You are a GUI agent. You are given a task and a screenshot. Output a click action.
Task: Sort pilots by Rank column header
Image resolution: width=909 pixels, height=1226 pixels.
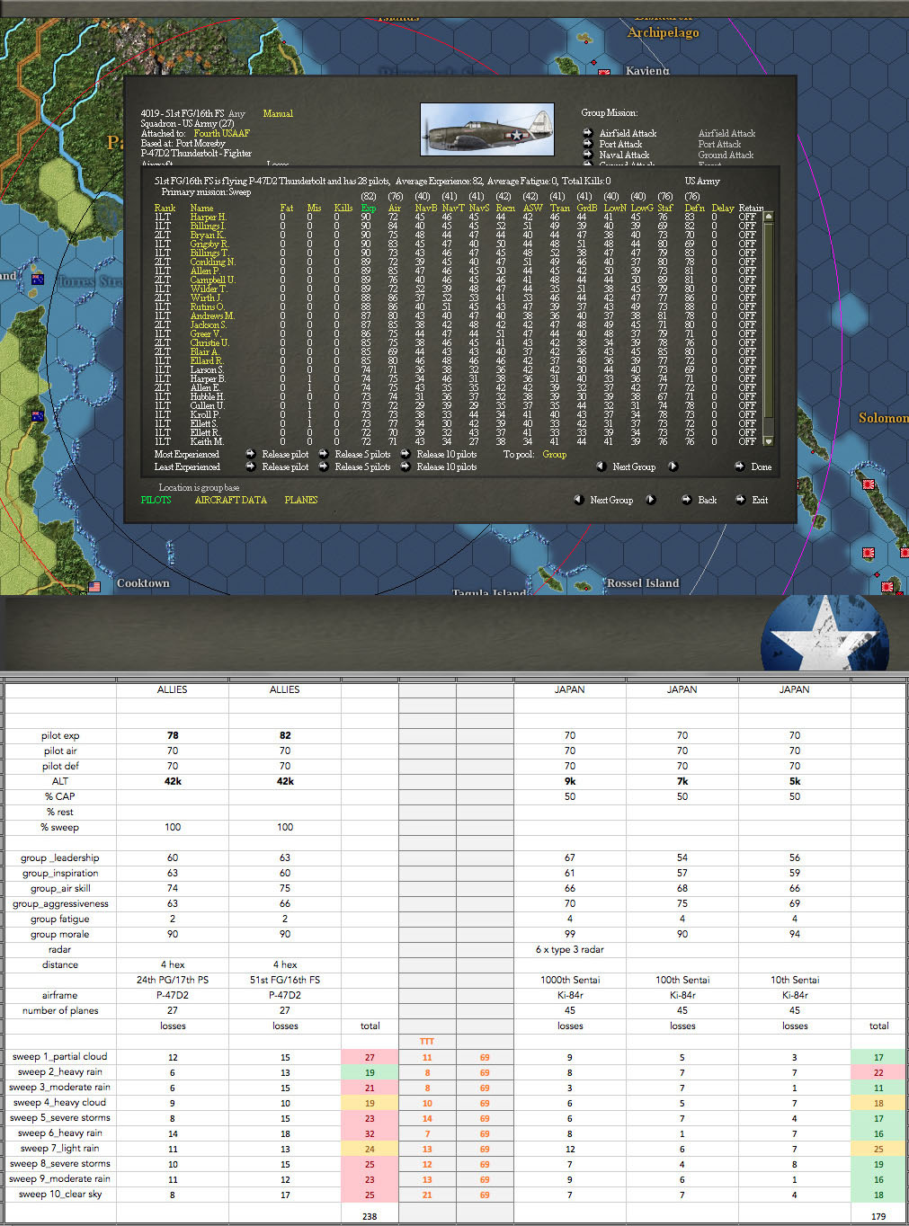coord(165,208)
